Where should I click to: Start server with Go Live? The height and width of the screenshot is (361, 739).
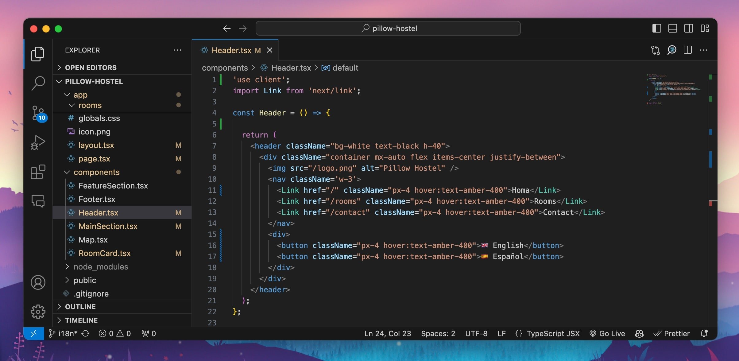(x=607, y=333)
